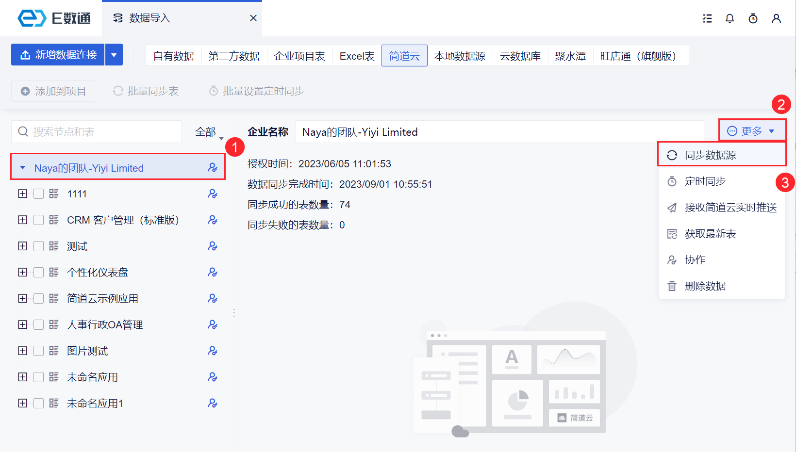Check the 未命名应用1 checkbox
Screen dimensions: 796x452
[x=39, y=404]
